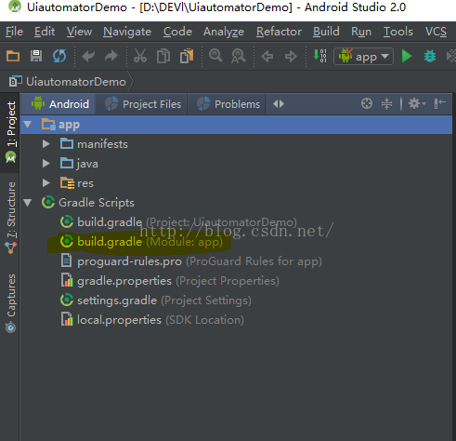The height and width of the screenshot is (441, 456).
Task: Click the Synchronize refresh icon
Action: click(59, 56)
